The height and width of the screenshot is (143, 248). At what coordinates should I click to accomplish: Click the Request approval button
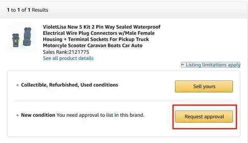tap(204, 117)
